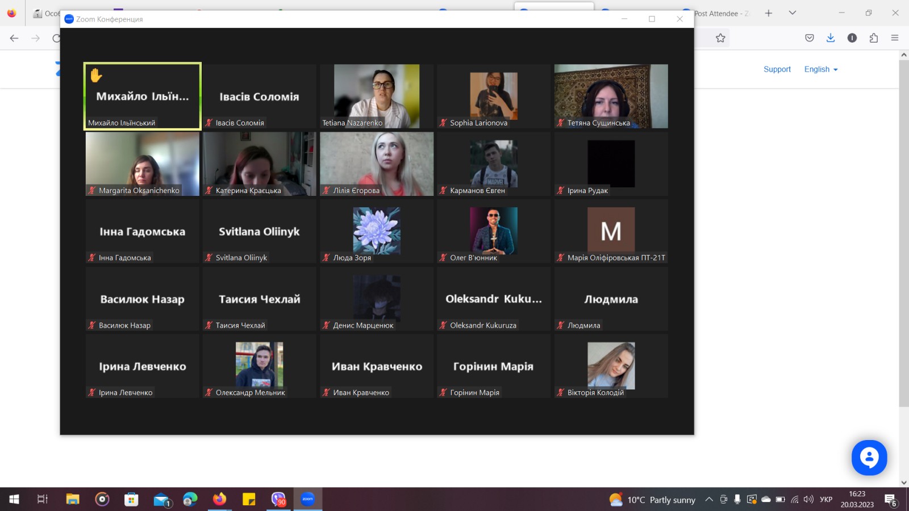Open the blue chat assistant bubble

(869, 458)
